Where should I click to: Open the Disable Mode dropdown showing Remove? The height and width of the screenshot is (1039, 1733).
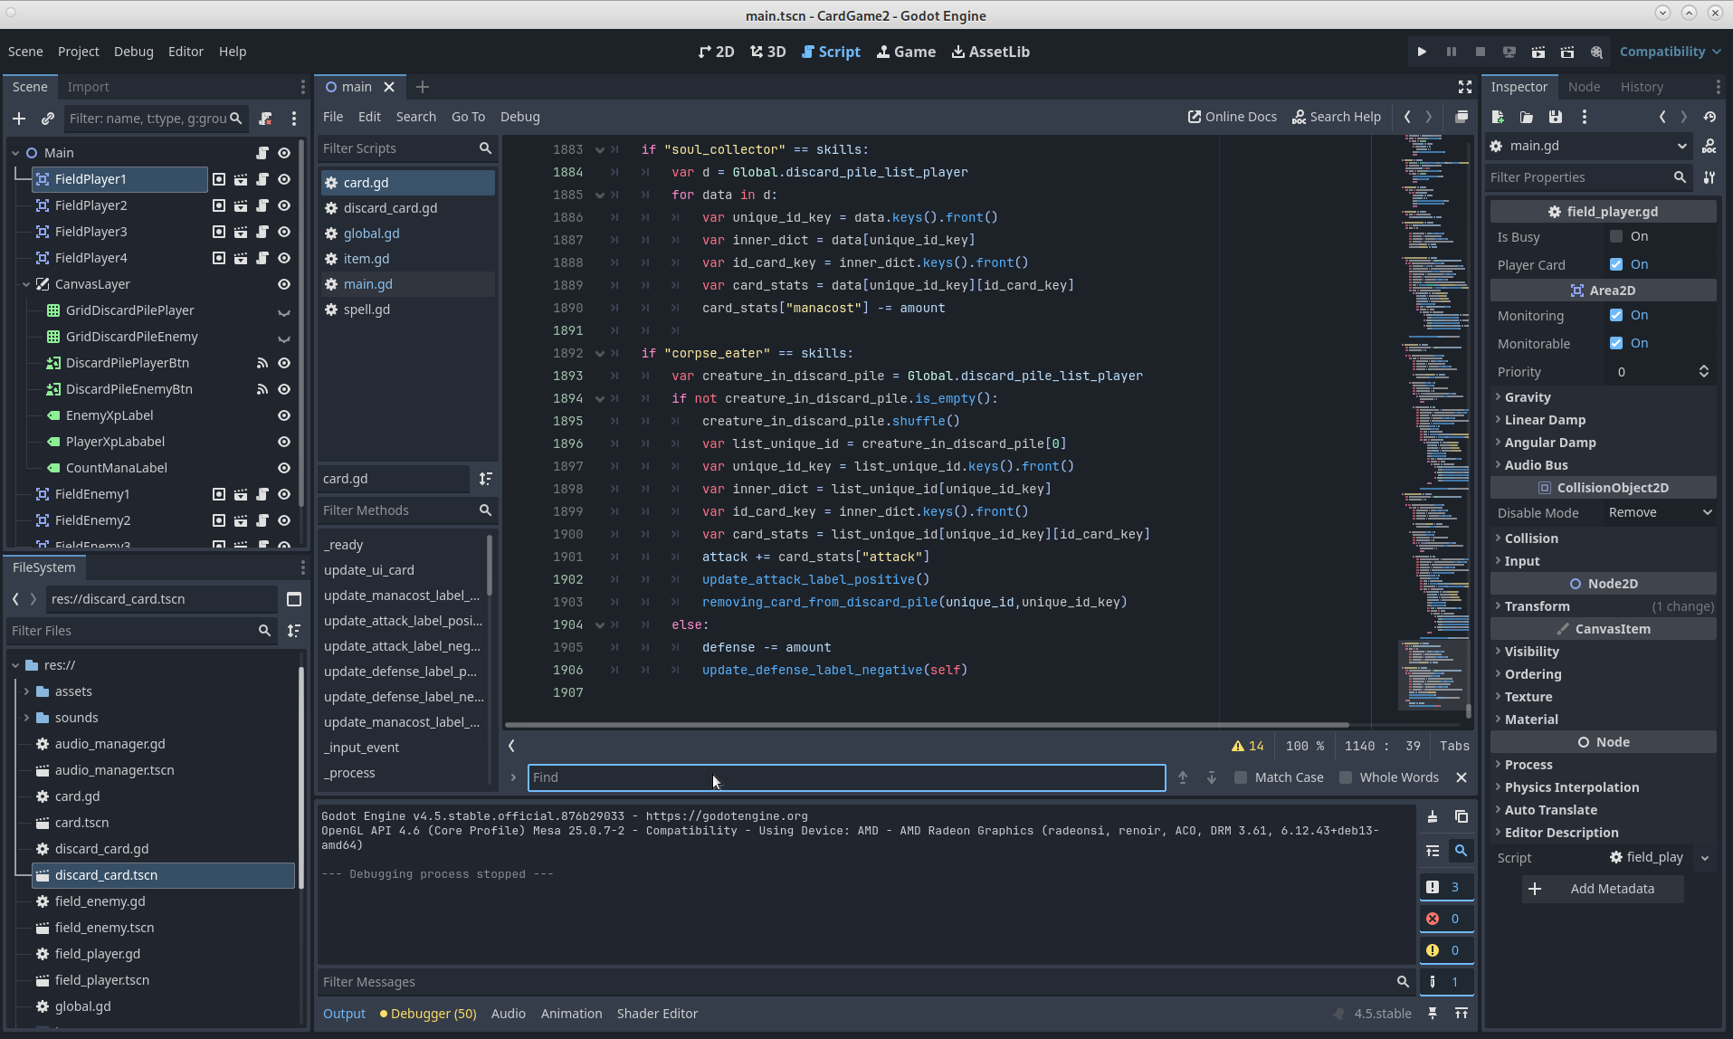tap(1660, 512)
